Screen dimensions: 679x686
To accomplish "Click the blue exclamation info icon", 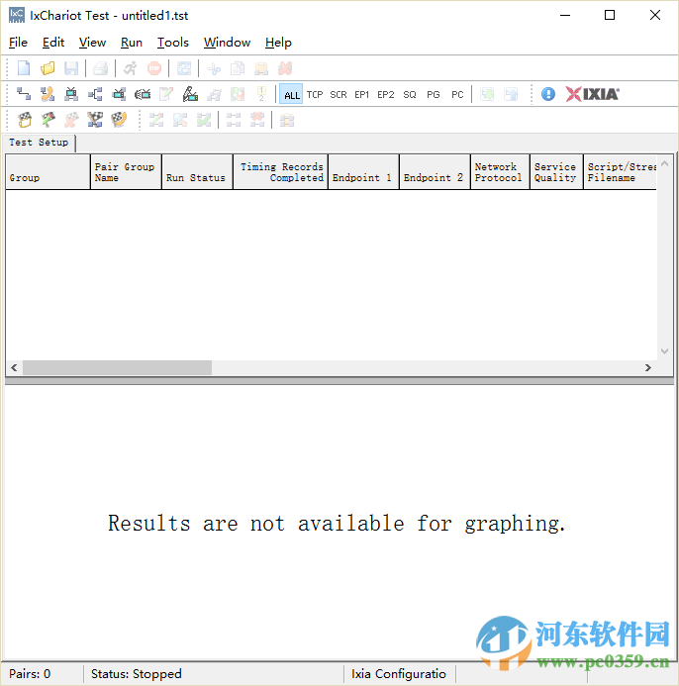I will point(547,94).
